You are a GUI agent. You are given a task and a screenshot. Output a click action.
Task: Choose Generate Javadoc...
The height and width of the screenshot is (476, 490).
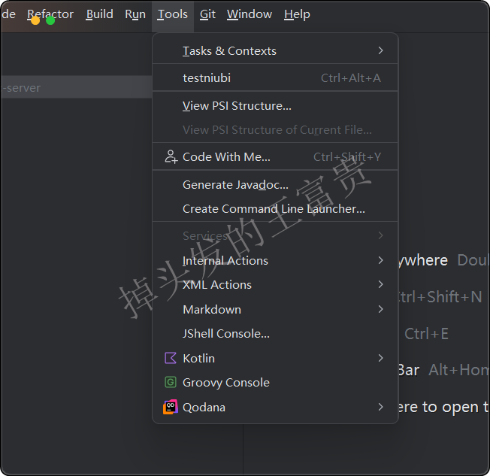click(x=275, y=184)
